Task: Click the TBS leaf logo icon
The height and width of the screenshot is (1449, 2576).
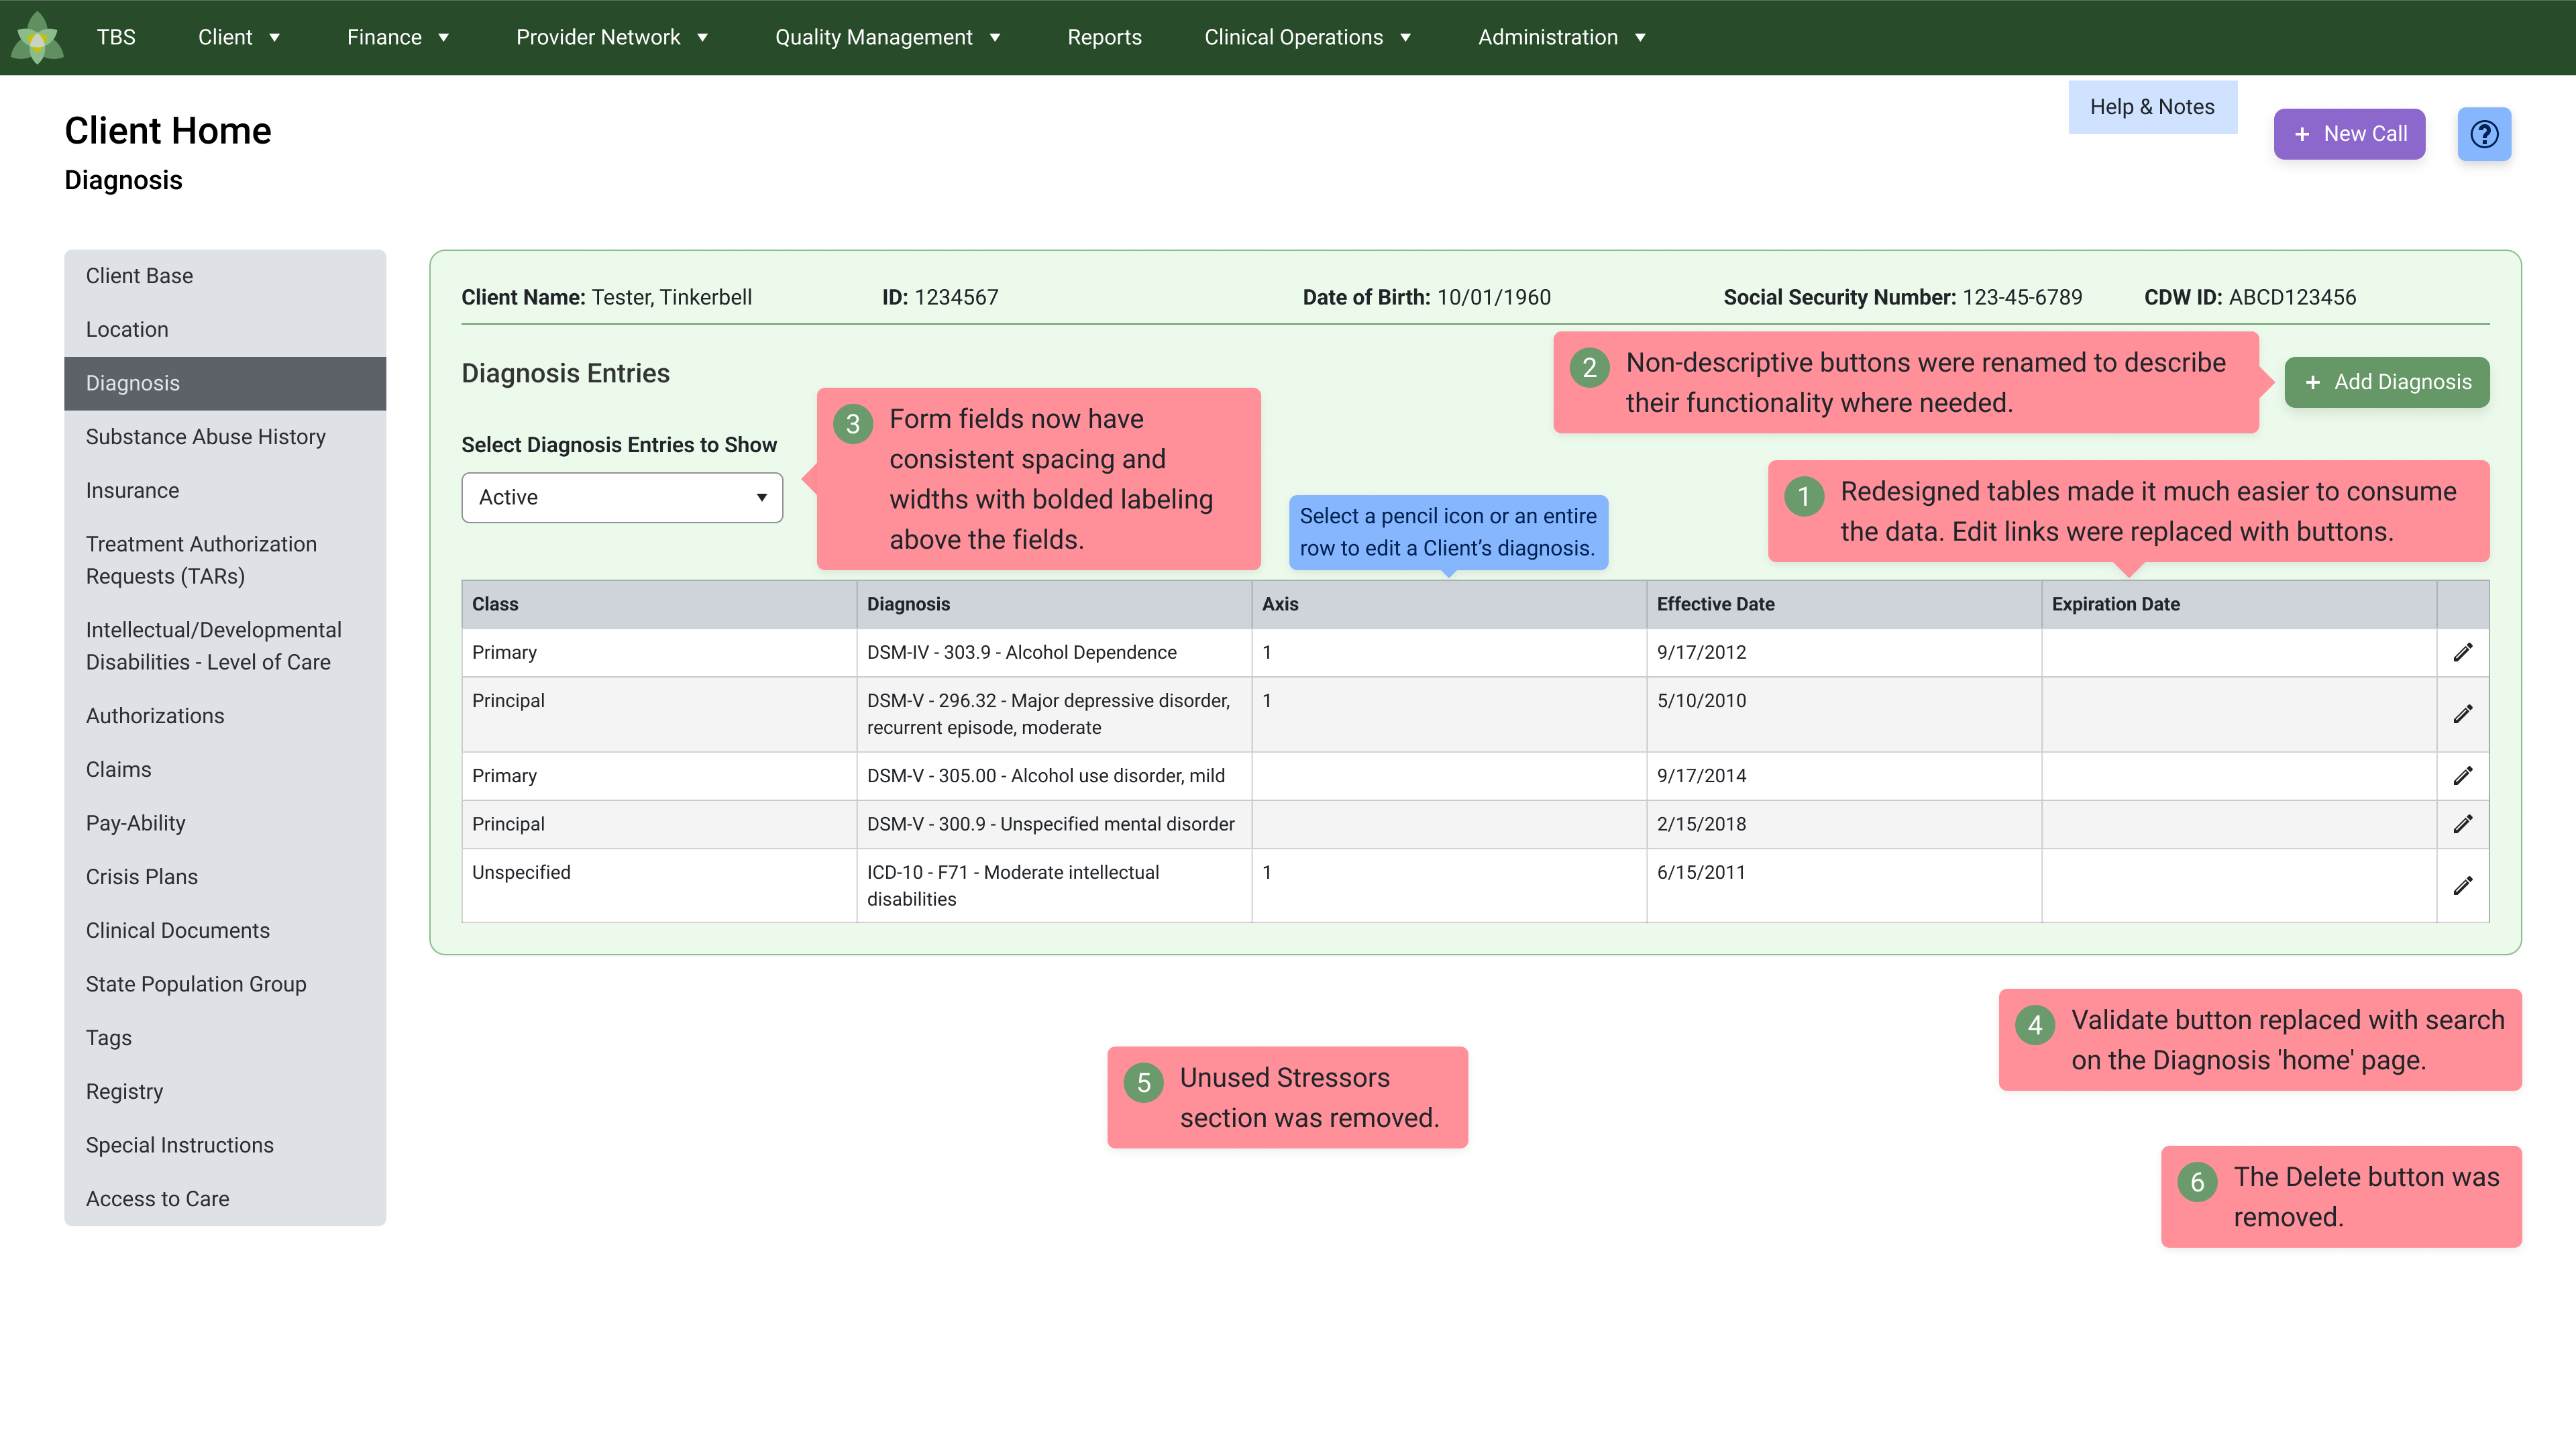Action: click(37, 38)
